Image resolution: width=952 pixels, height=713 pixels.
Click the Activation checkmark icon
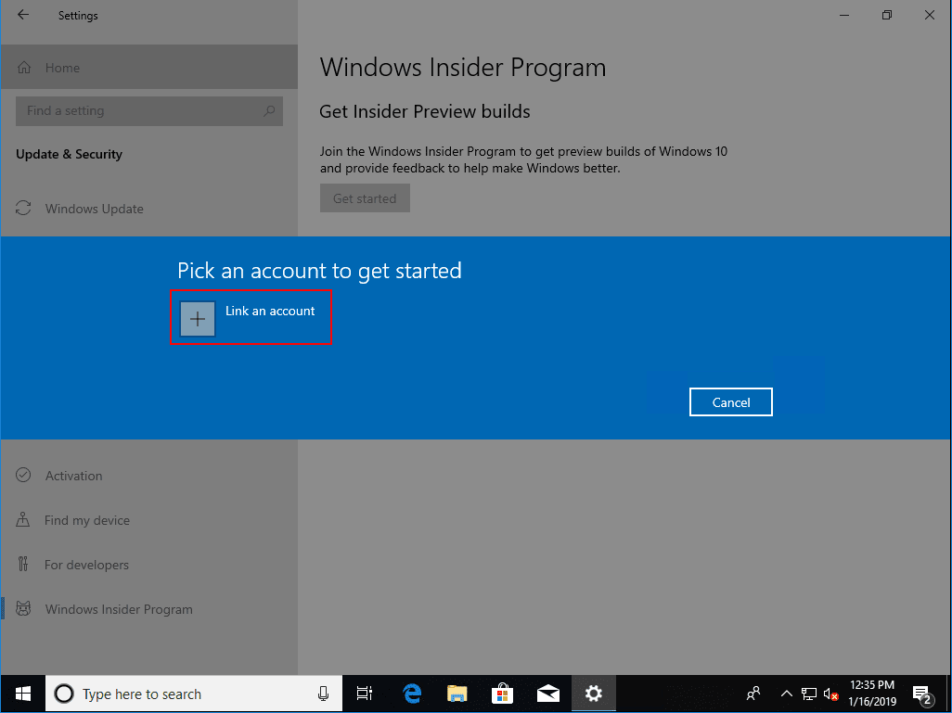[x=24, y=476]
